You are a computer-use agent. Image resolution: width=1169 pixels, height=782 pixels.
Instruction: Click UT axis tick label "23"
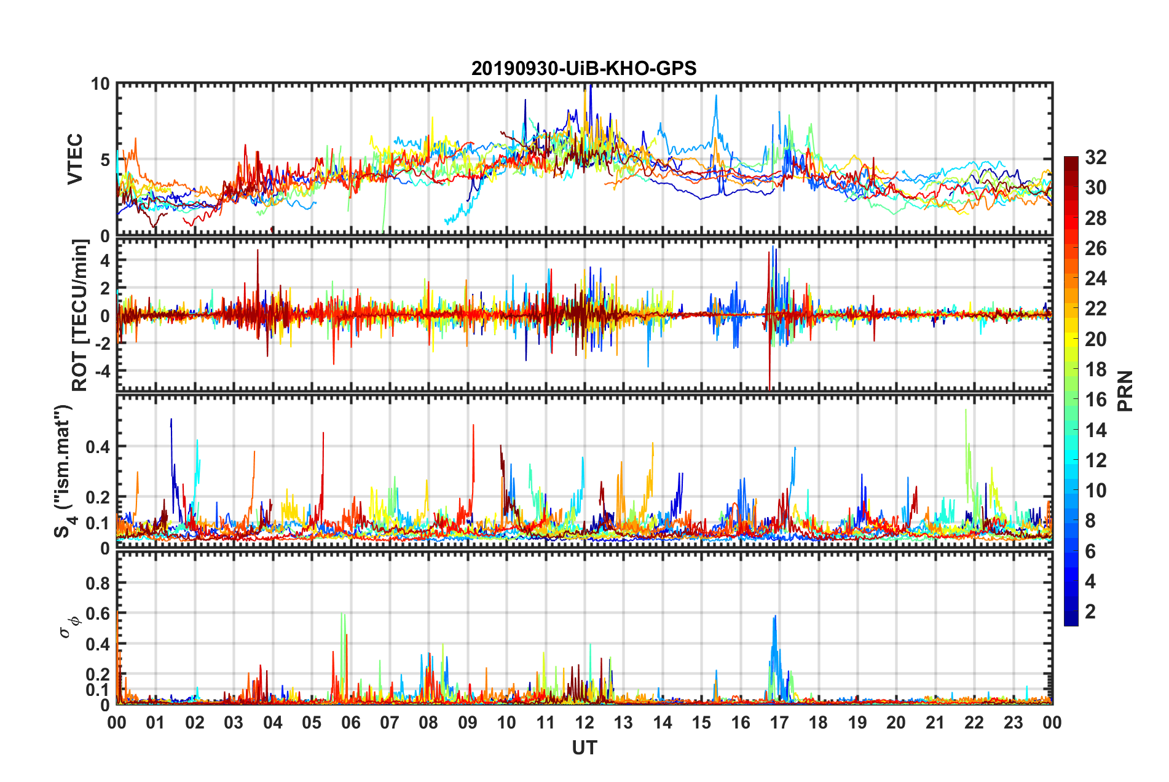[x=1013, y=722]
